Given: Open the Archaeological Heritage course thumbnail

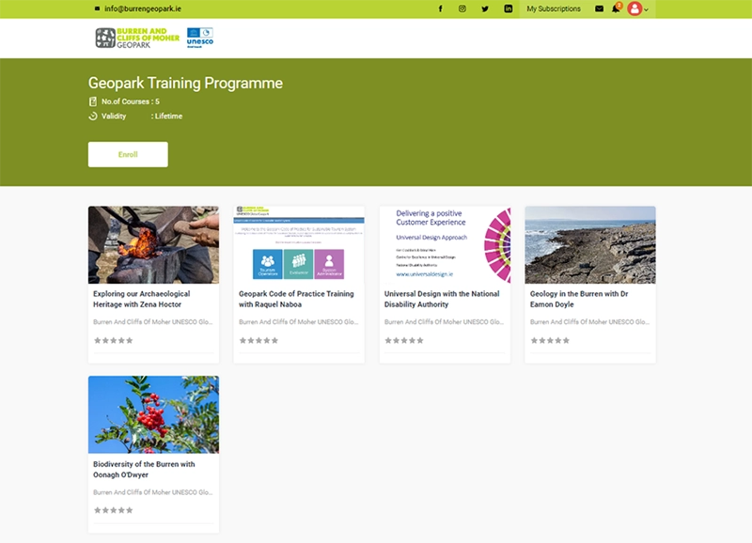Looking at the screenshot, I should click(153, 245).
